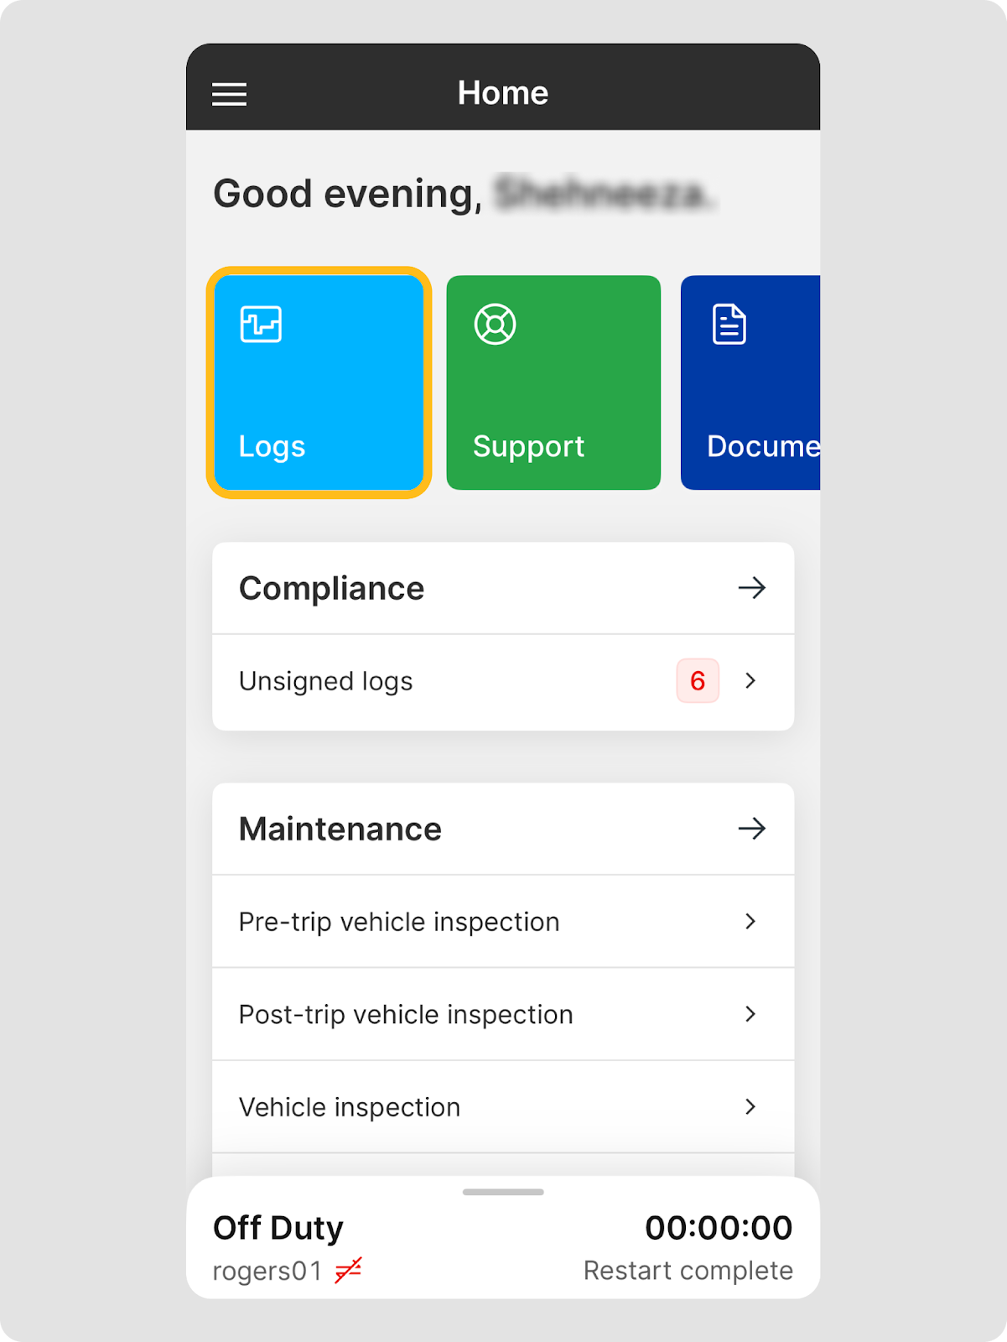This screenshot has height=1342, width=1007.
Task: Tap the Logs graph icon
Action: (x=261, y=325)
